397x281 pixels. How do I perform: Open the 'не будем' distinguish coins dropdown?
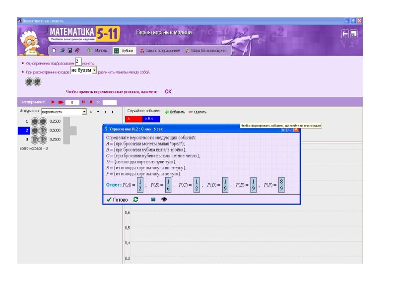point(94,71)
